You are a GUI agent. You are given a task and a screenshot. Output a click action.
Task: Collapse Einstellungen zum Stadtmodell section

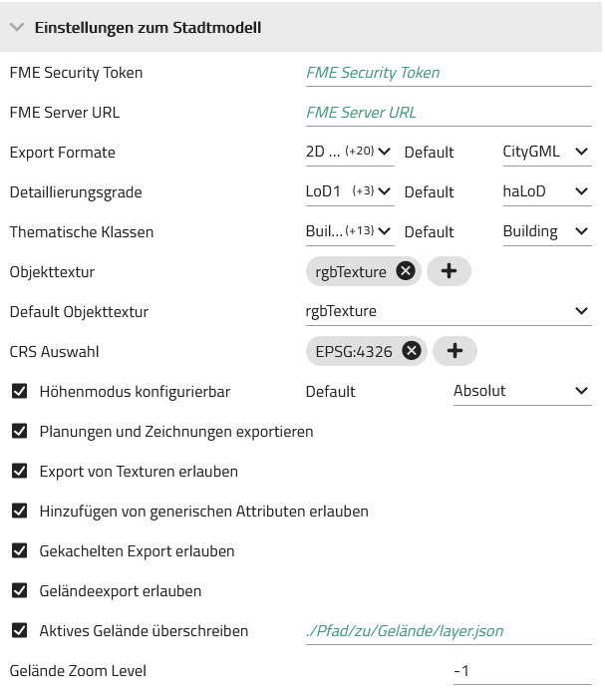(x=17, y=27)
